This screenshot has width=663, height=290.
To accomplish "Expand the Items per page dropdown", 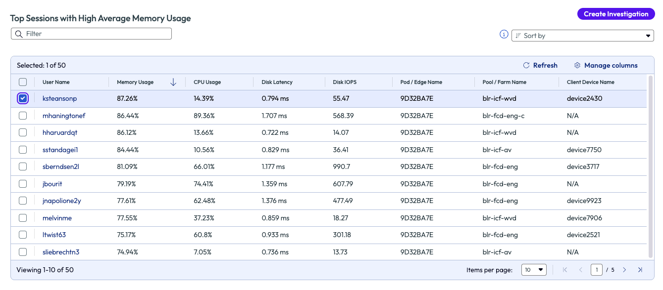I will click(x=534, y=270).
